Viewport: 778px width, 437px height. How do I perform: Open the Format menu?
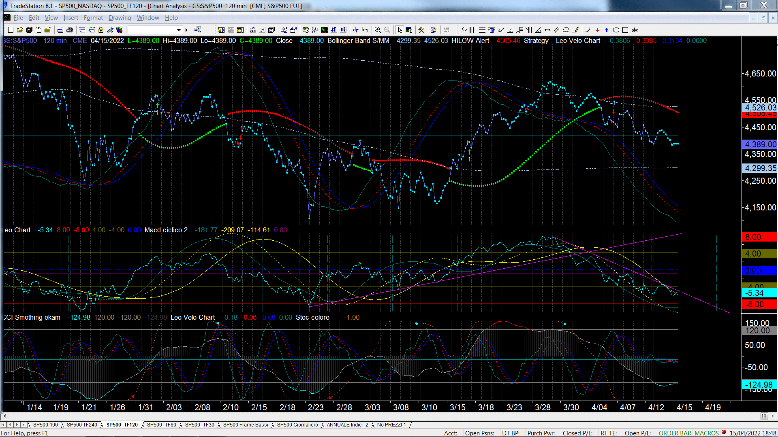(93, 18)
